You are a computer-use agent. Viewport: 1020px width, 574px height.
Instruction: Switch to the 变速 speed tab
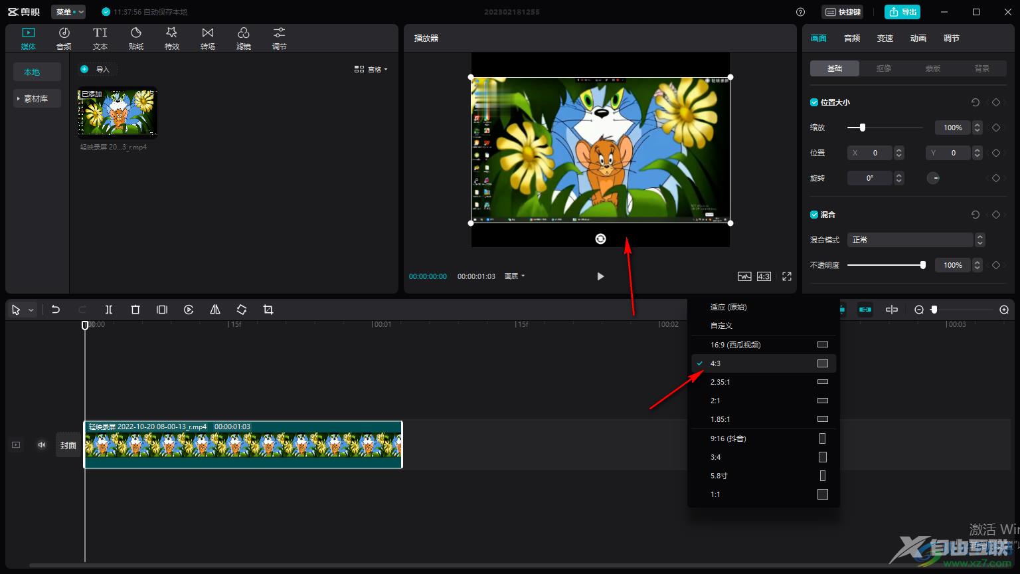click(x=885, y=39)
